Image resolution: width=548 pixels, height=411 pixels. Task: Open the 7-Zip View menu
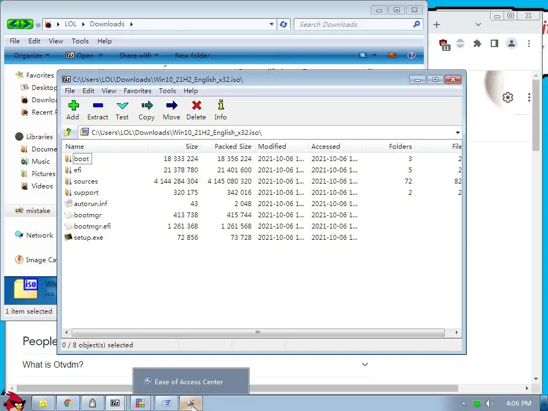coord(109,91)
